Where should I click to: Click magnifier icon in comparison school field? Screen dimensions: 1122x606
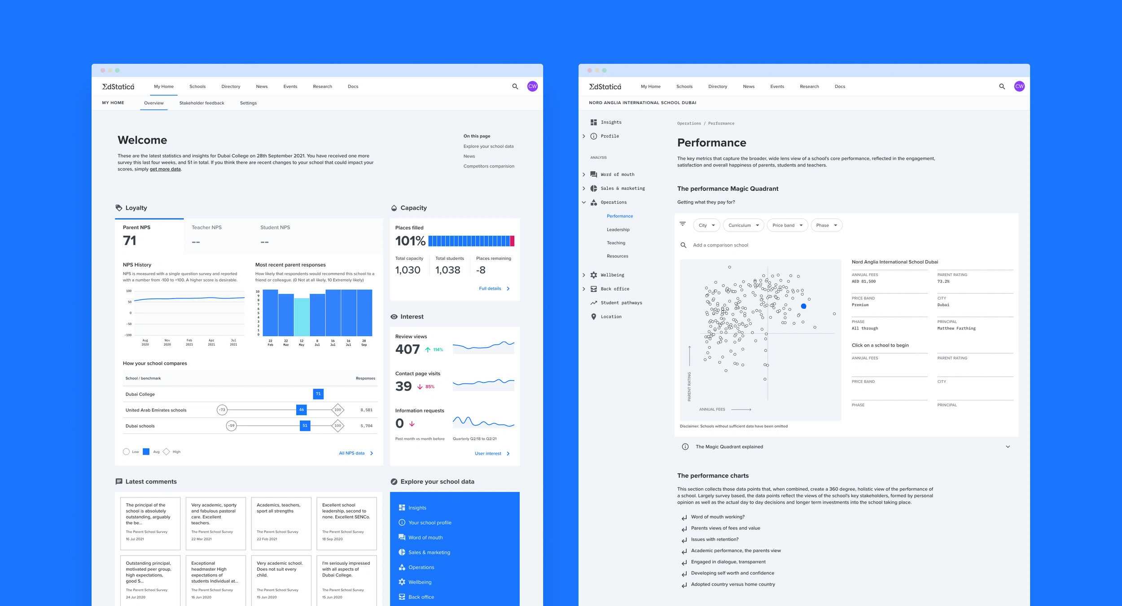[684, 245]
